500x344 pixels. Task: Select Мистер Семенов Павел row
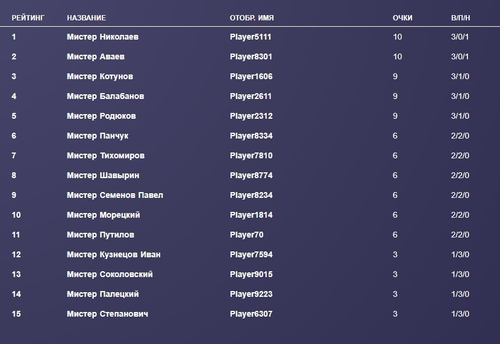115,195
